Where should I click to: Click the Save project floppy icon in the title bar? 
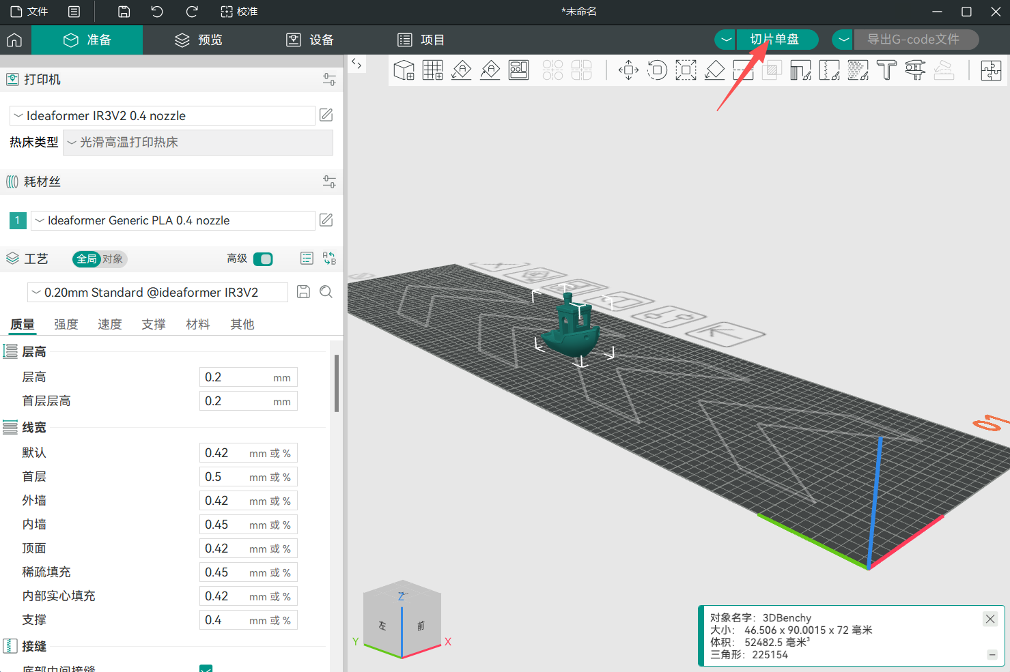click(x=124, y=12)
